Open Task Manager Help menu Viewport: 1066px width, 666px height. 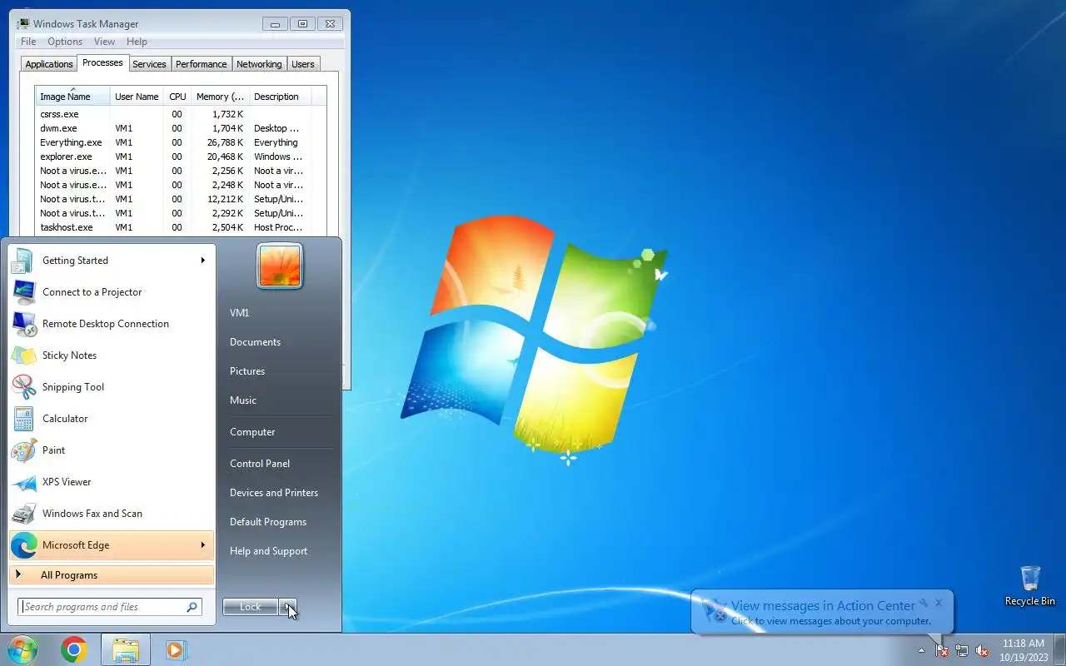[x=137, y=42]
